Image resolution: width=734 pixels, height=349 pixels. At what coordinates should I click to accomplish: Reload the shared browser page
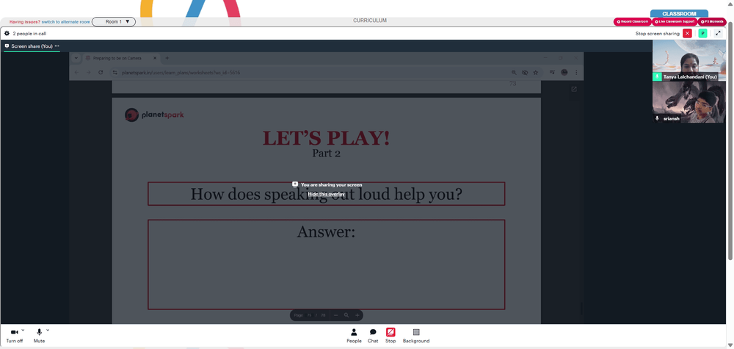pos(101,73)
